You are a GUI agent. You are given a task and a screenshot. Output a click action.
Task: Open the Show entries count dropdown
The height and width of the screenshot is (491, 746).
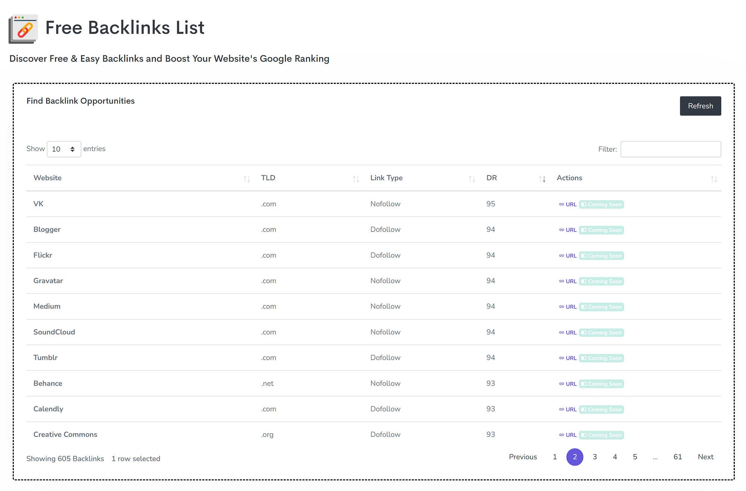(x=64, y=149)
